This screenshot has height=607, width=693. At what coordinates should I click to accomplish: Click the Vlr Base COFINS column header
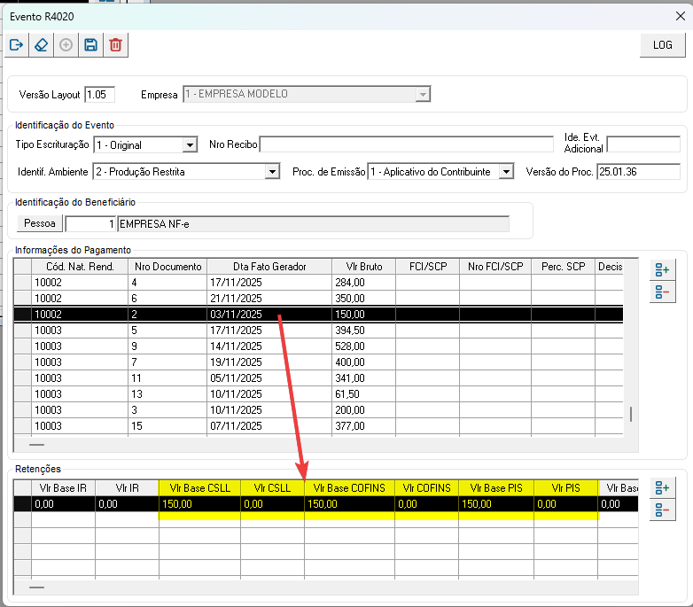349,487
